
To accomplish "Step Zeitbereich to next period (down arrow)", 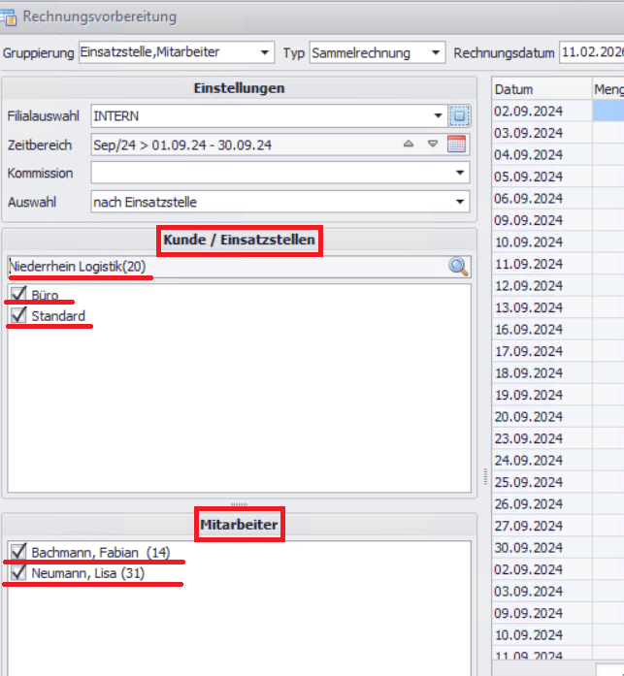I will pyautogui.click(x=433, y=145).
